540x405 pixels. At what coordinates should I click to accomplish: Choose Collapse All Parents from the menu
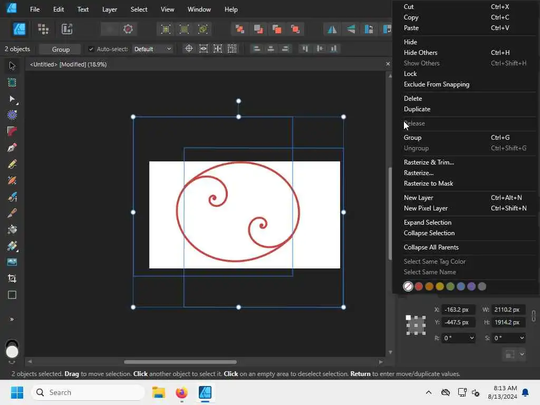(431, 247)
